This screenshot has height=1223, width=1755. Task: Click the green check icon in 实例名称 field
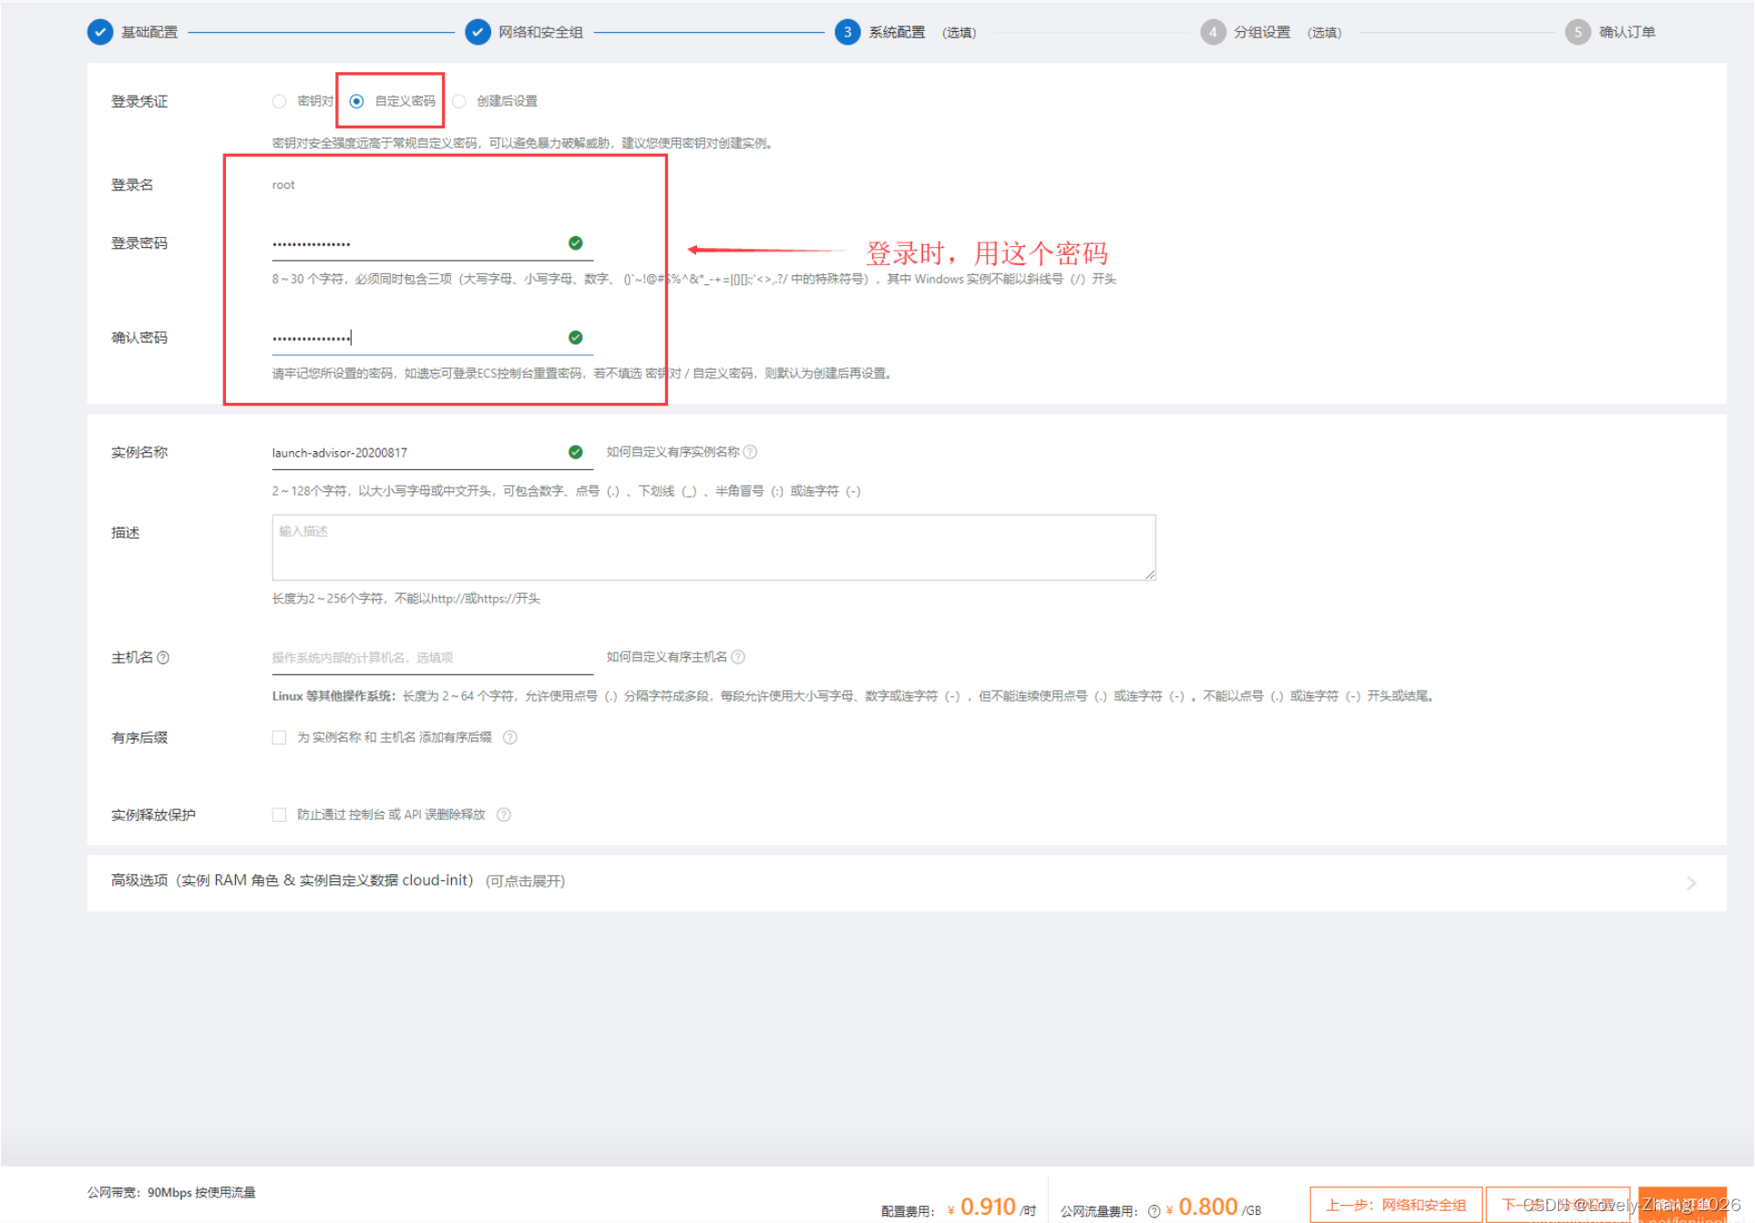575,452
